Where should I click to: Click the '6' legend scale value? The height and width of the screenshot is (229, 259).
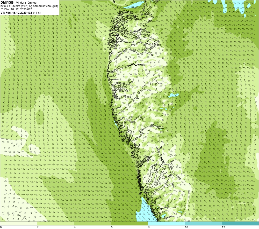(112, 227)
